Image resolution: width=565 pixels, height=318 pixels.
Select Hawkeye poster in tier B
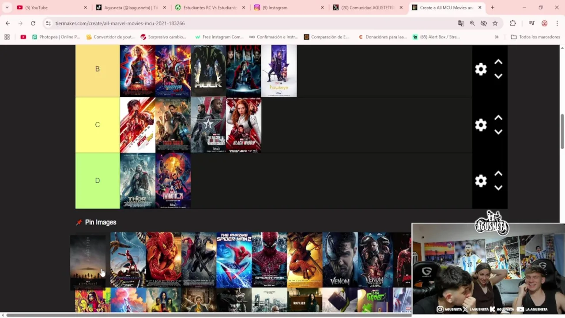pyautogui.click(x=279, y=71)
